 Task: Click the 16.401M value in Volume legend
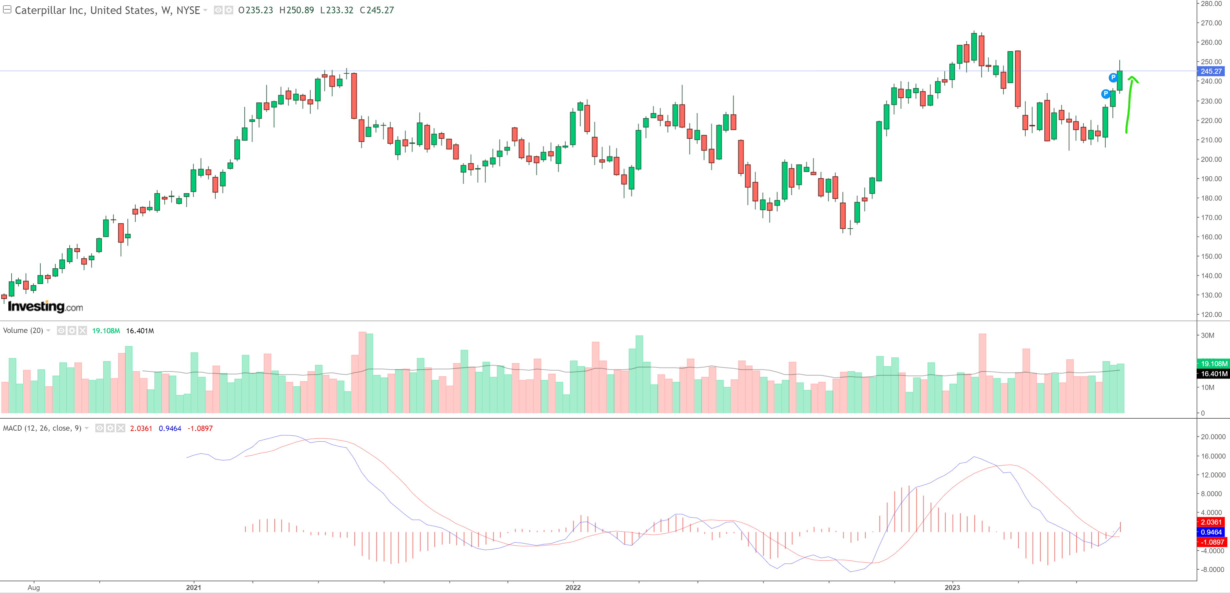tap(140, 331)
